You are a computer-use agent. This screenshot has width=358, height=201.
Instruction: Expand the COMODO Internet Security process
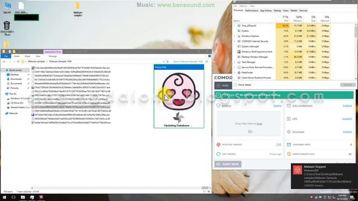coord(234,41)
